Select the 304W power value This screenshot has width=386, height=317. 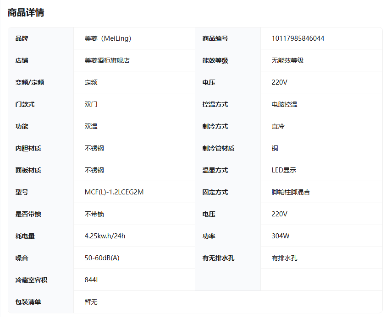[x=281, y=236]
